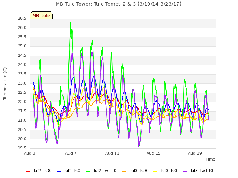Click the green Tul2_Tw+10 legend swatch
This screenshot has width=238, height=178.
point(88,171)
